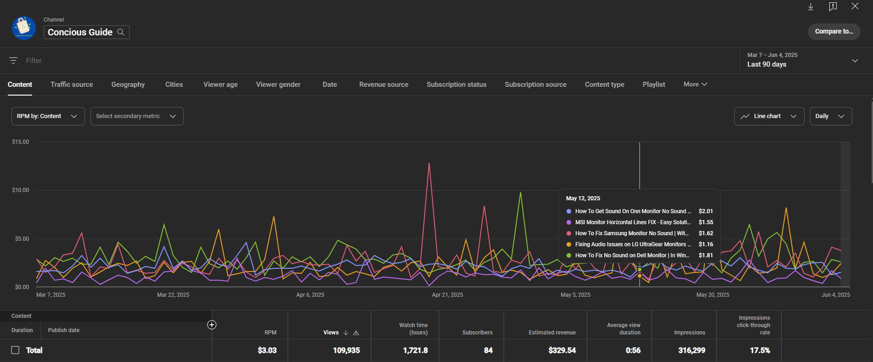
Task: Open the filter lines icon
Action: (13, 61)
